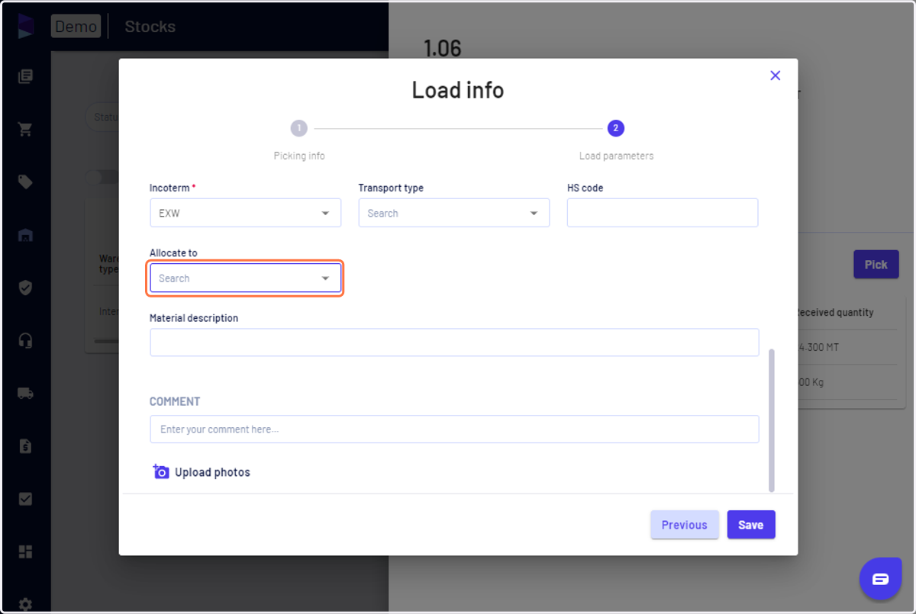Viewport: 916px width, 614px height.
Task: Open the shield check sidebar icon
Action: pos(25,288)
